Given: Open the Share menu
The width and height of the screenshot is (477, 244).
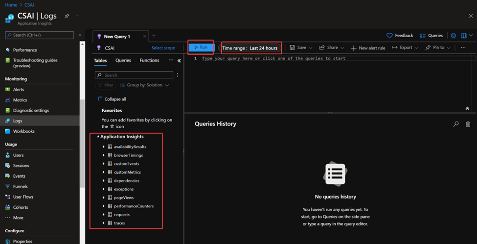Looking at the screenshot, I should pyautogui.click(x=332, y=48).
